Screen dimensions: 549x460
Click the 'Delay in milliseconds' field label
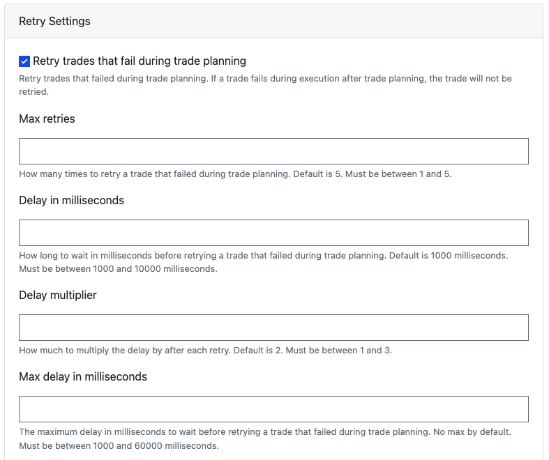(x=71, y=200)
